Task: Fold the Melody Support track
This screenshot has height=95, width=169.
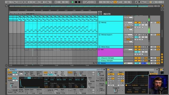Action: [x=100, y=35]
